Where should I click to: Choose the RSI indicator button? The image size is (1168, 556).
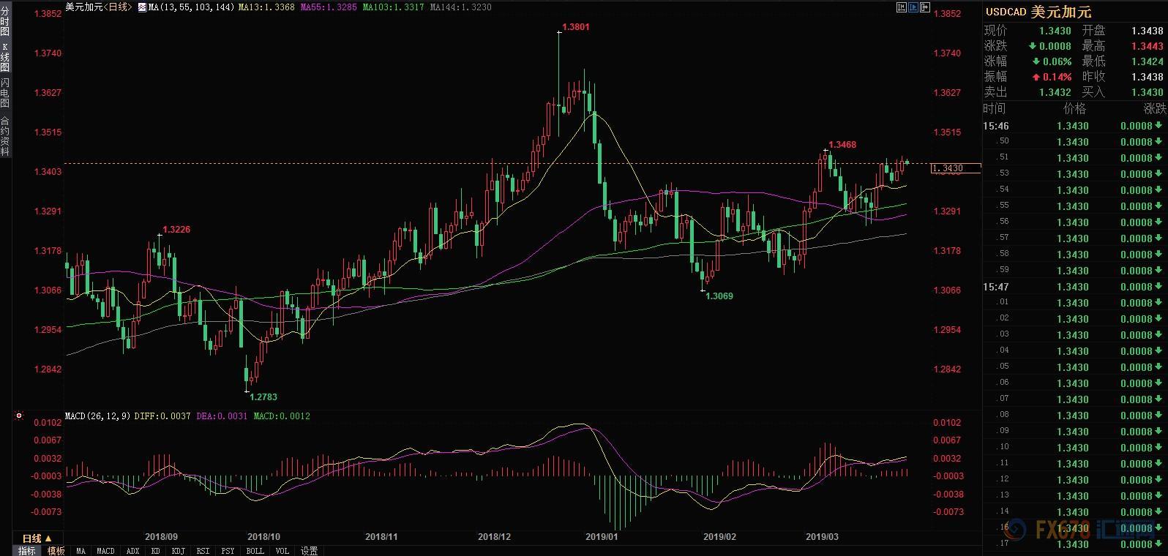tap(203, 551)
